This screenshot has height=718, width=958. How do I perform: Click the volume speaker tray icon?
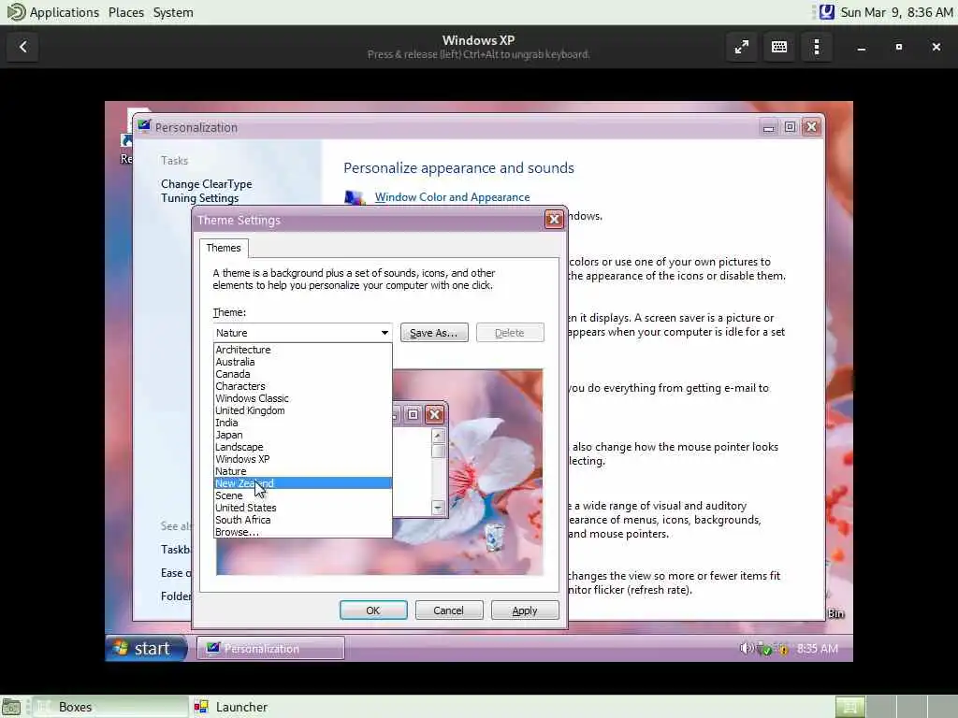(746, 649)
